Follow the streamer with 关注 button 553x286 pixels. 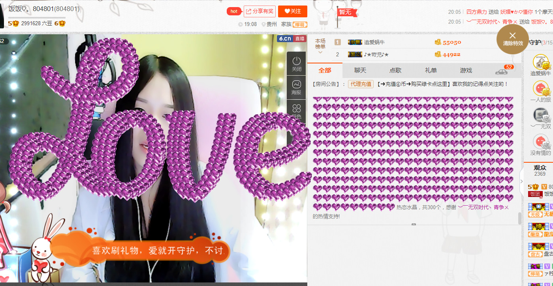point(293,11)
